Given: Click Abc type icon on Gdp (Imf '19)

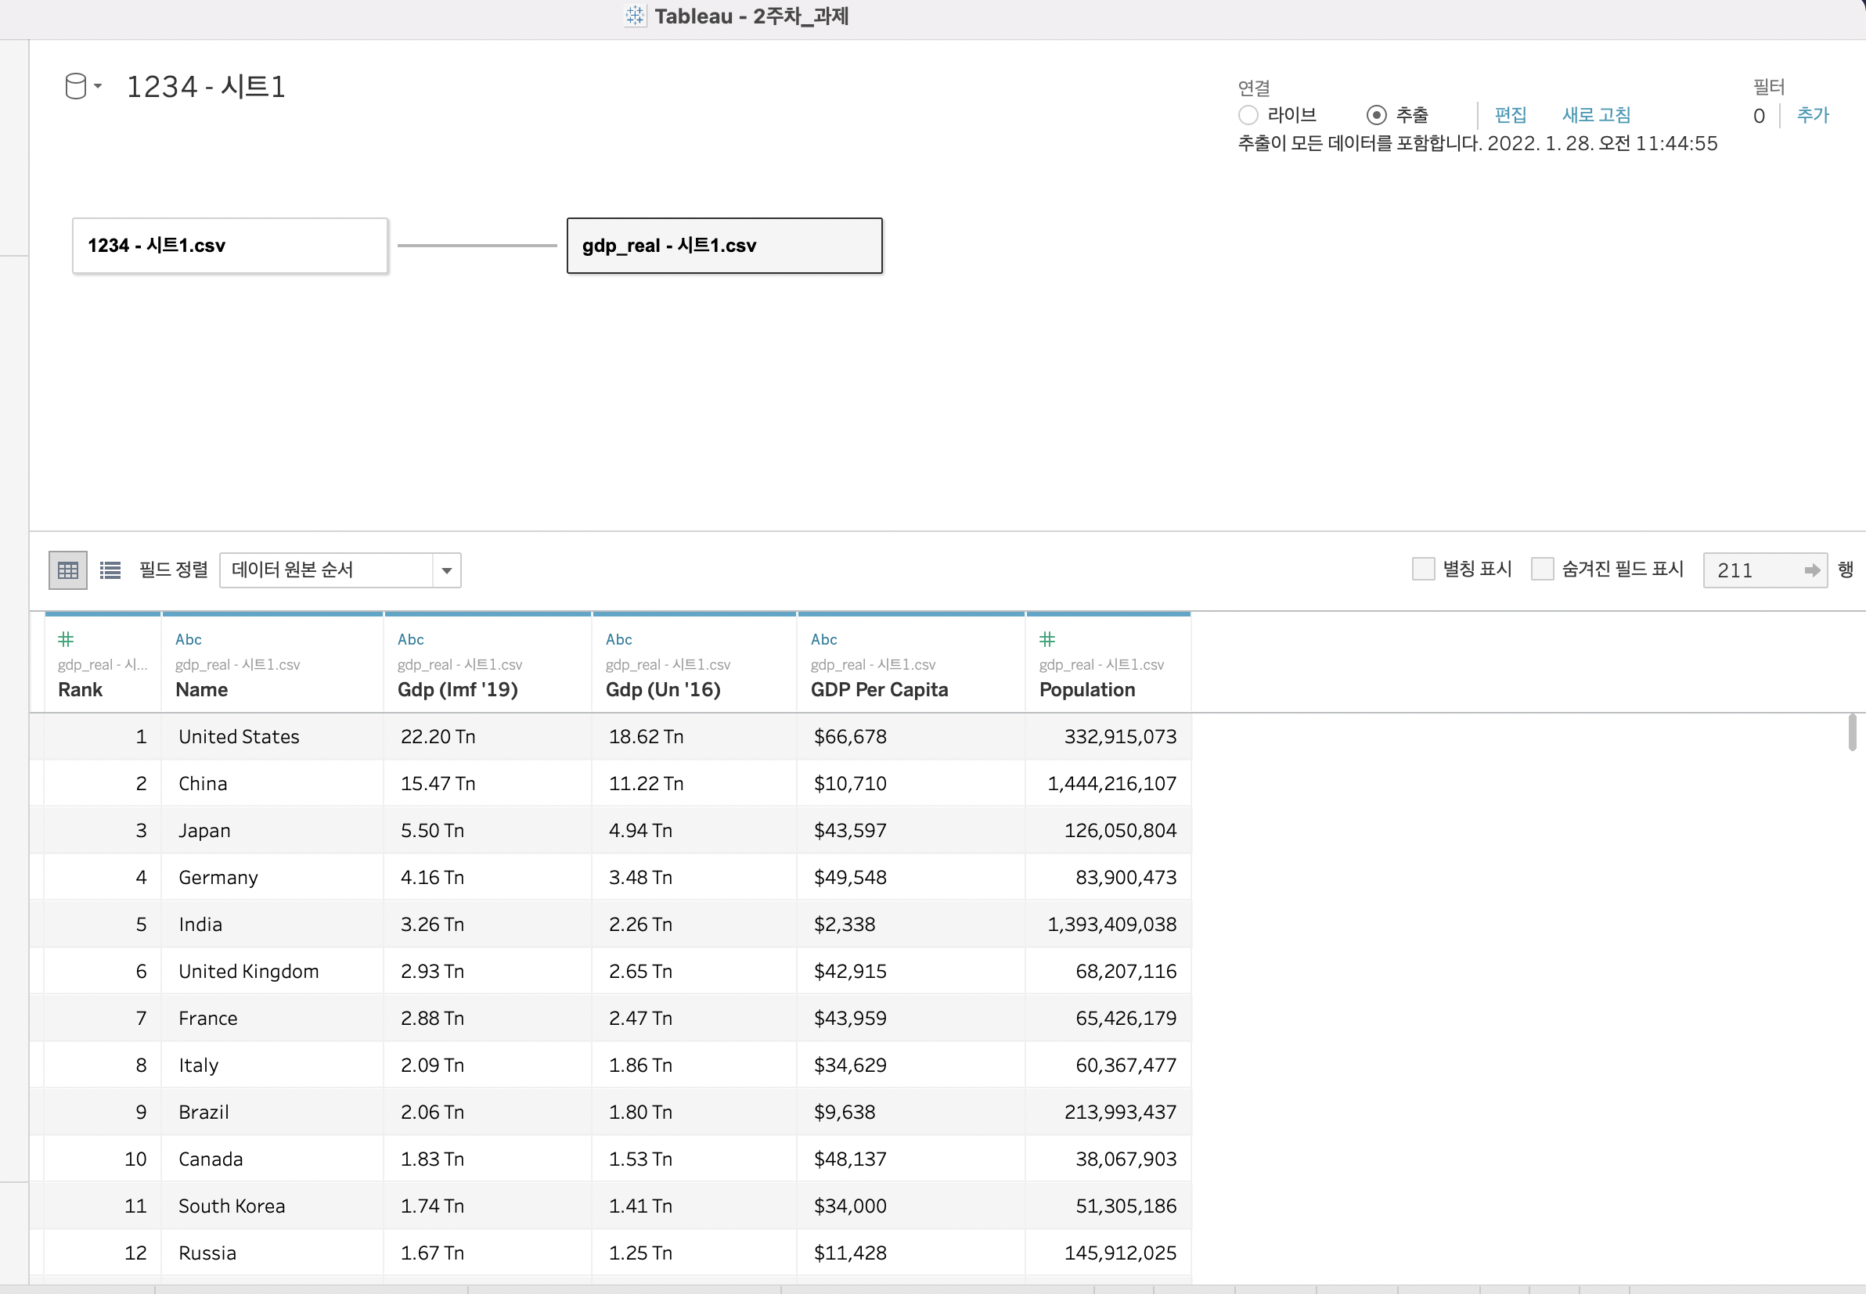Looking at the screenshot, I should click(x=410, y=639).
